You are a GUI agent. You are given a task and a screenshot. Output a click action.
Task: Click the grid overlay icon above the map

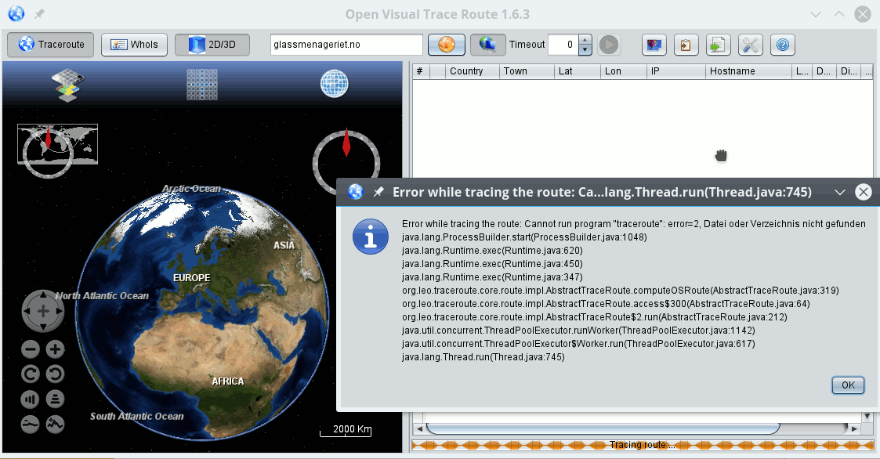pyautogui.click(x=202, y=85)
